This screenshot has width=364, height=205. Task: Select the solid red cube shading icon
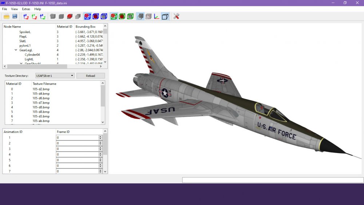(x=70, y=16)
